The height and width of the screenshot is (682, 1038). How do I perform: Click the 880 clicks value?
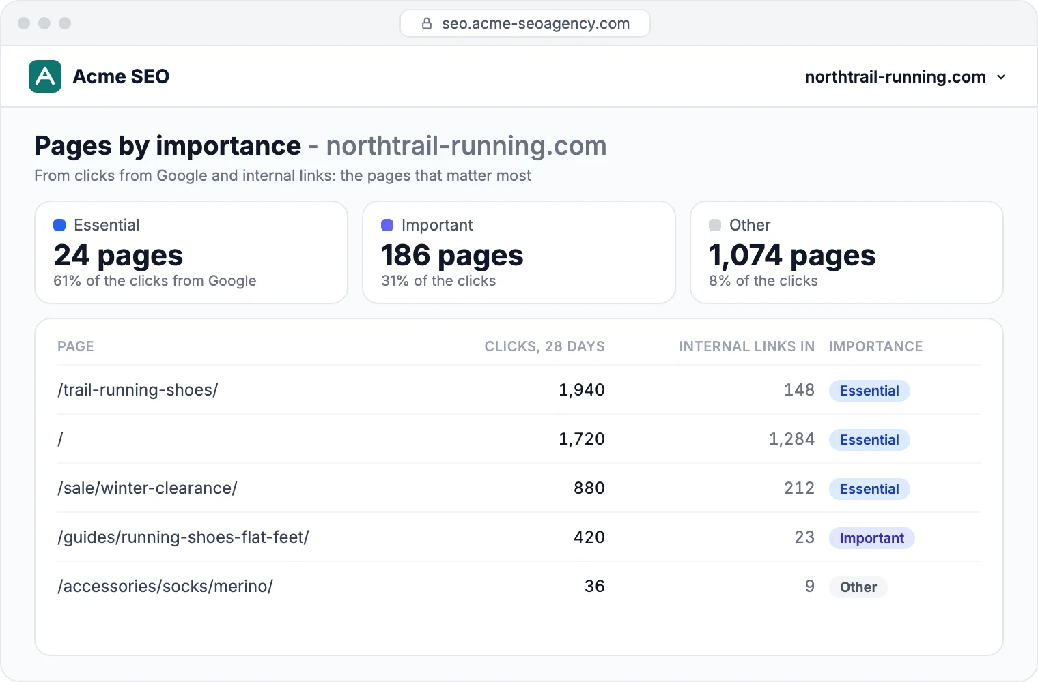pyautogui.click(x=589, y=488)
